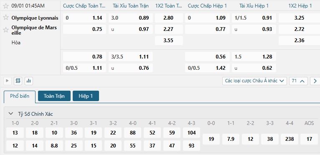Screen dimensions: 320x155
Task: Switch to the Toàn Trận tab
Action: [54, 96]
